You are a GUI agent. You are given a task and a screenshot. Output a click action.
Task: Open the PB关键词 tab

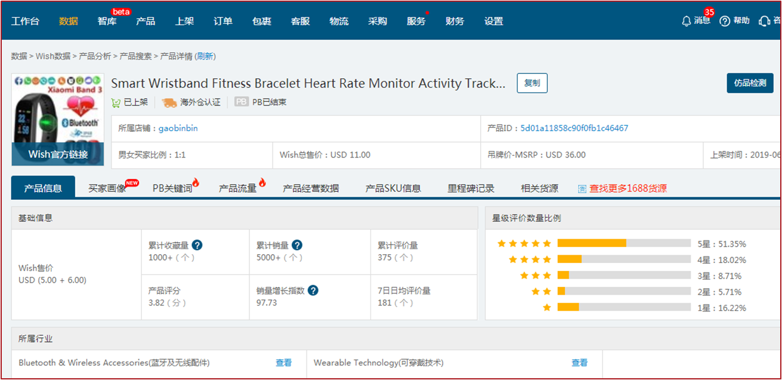pos(172,189)
